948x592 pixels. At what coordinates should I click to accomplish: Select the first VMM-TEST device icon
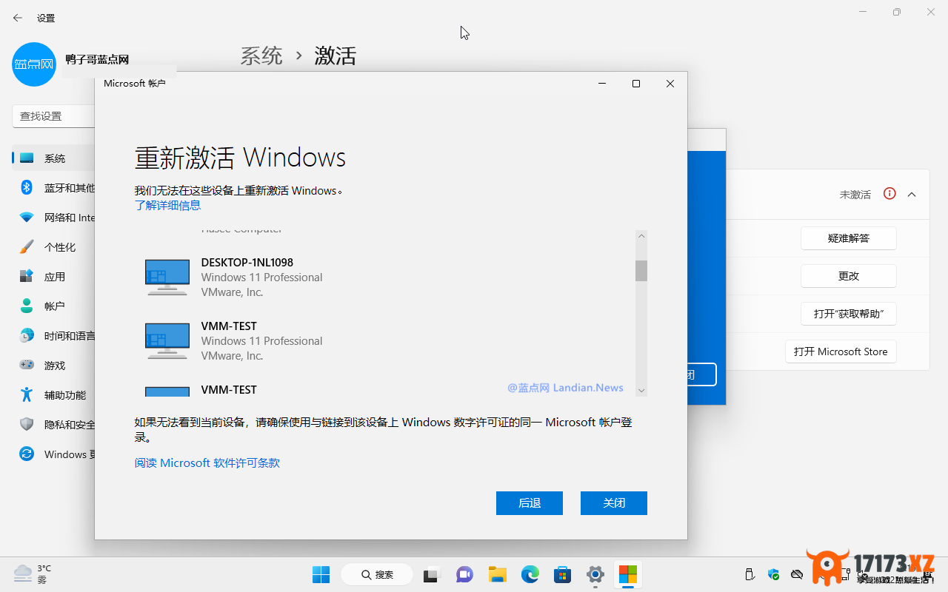(167, 341)
